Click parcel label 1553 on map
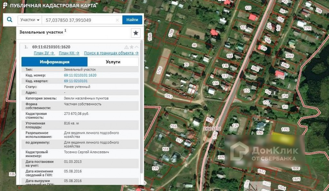The width and height of the screenshot is (329, 191). [x=168, y=96]
